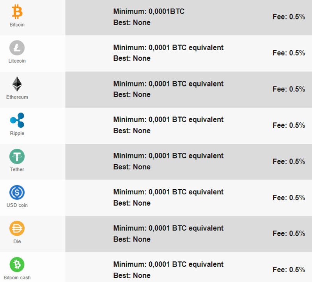
Task: Click Best: None in the Litecoin row
Action: pos(132,58)
